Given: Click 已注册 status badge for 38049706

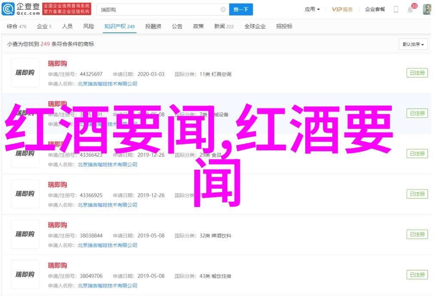Looking at the screenshot, I should [x=417, y=275].
